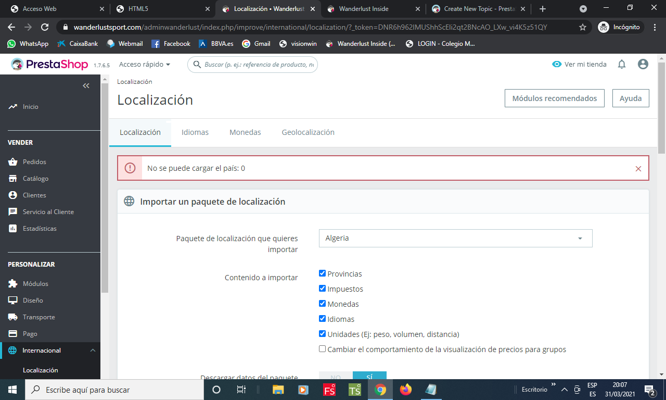The image size is (666, 400).
Task: Click the Clientes person icon
Action: (x=13, y=195)
